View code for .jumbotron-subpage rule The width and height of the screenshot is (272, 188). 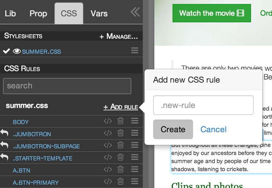(x=108, y=145)
